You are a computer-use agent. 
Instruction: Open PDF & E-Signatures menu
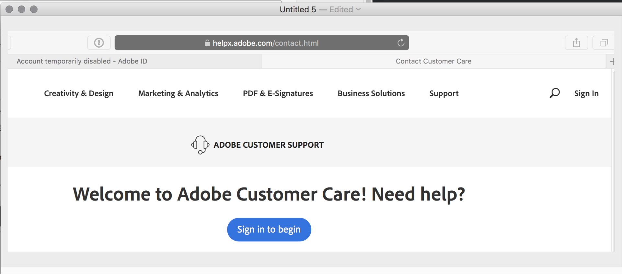tap(278, 93)
